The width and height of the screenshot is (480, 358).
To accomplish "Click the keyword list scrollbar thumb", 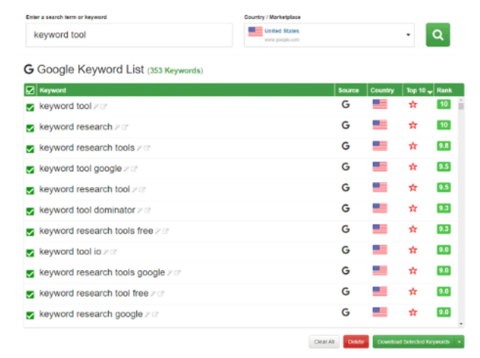I will tap(461, 106).
